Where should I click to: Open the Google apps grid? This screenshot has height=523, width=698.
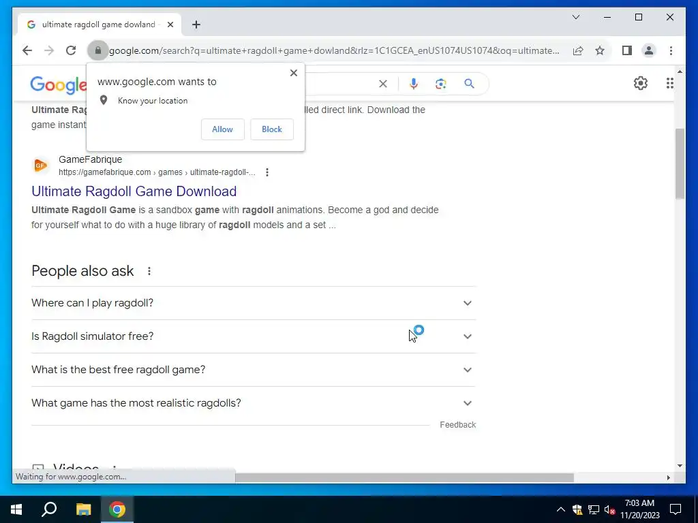pyautogui.click(x=670, y=83)
